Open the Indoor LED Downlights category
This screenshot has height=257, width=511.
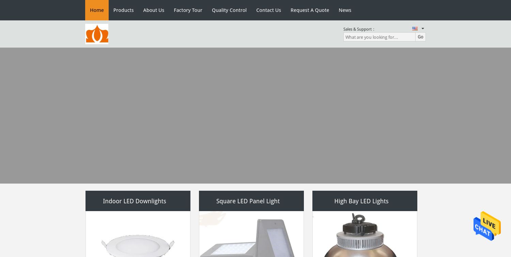click(135, 201)
